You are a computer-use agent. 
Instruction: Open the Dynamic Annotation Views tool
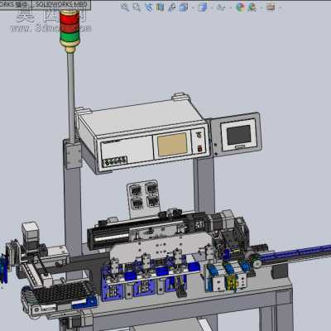[x=172, y=7]
